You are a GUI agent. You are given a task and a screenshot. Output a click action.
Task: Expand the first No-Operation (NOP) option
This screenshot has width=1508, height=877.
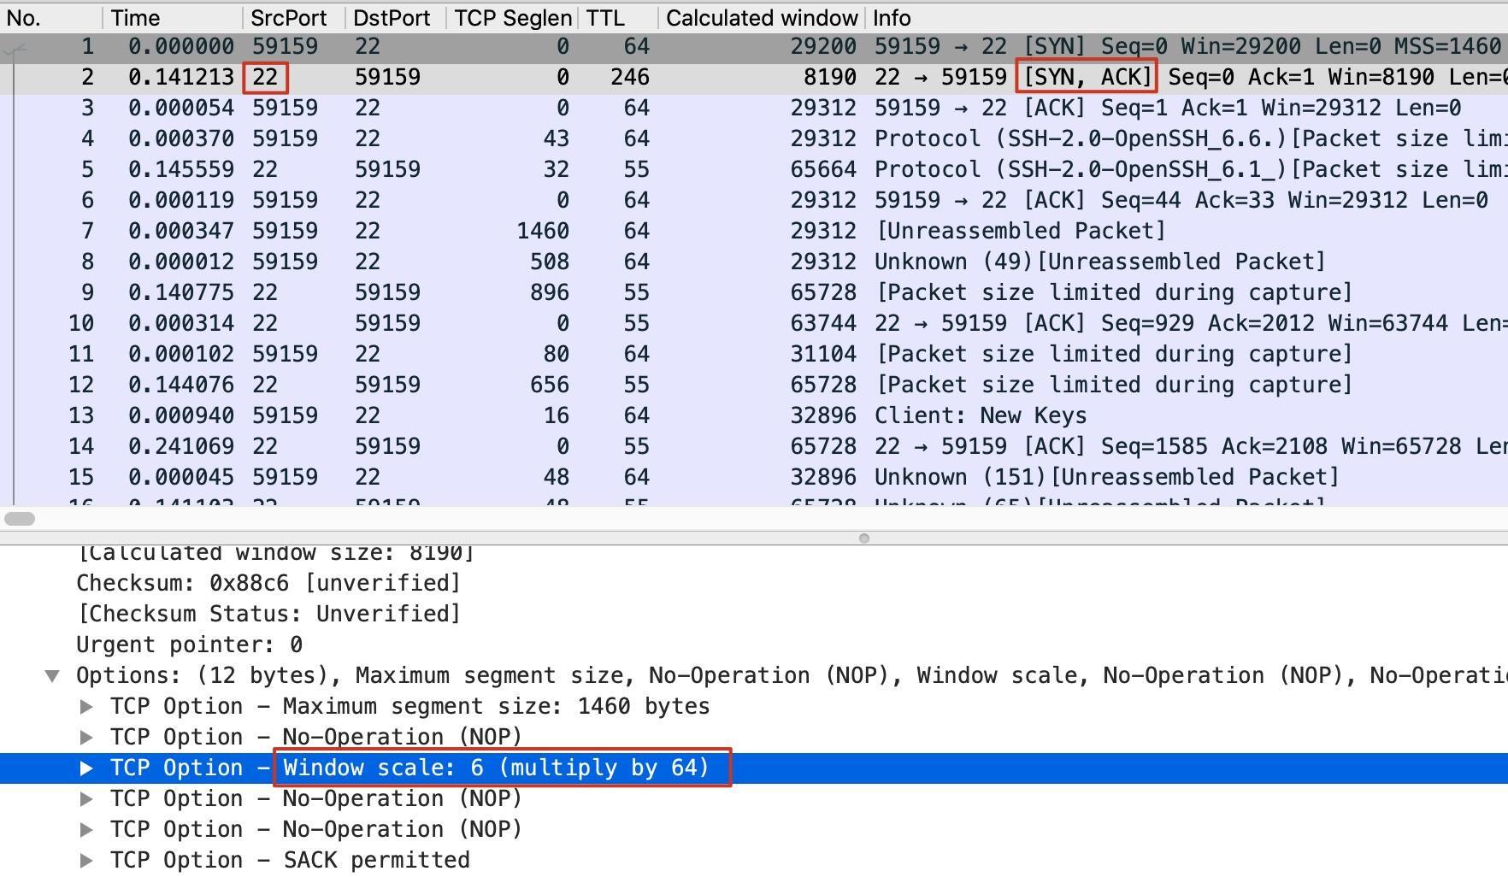86,738
